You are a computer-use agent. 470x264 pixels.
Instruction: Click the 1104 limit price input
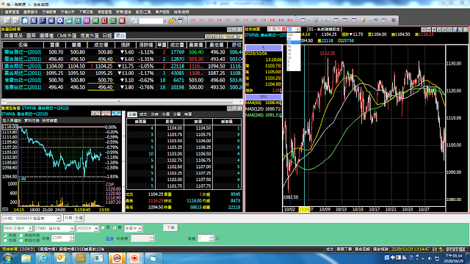(60, 238)
